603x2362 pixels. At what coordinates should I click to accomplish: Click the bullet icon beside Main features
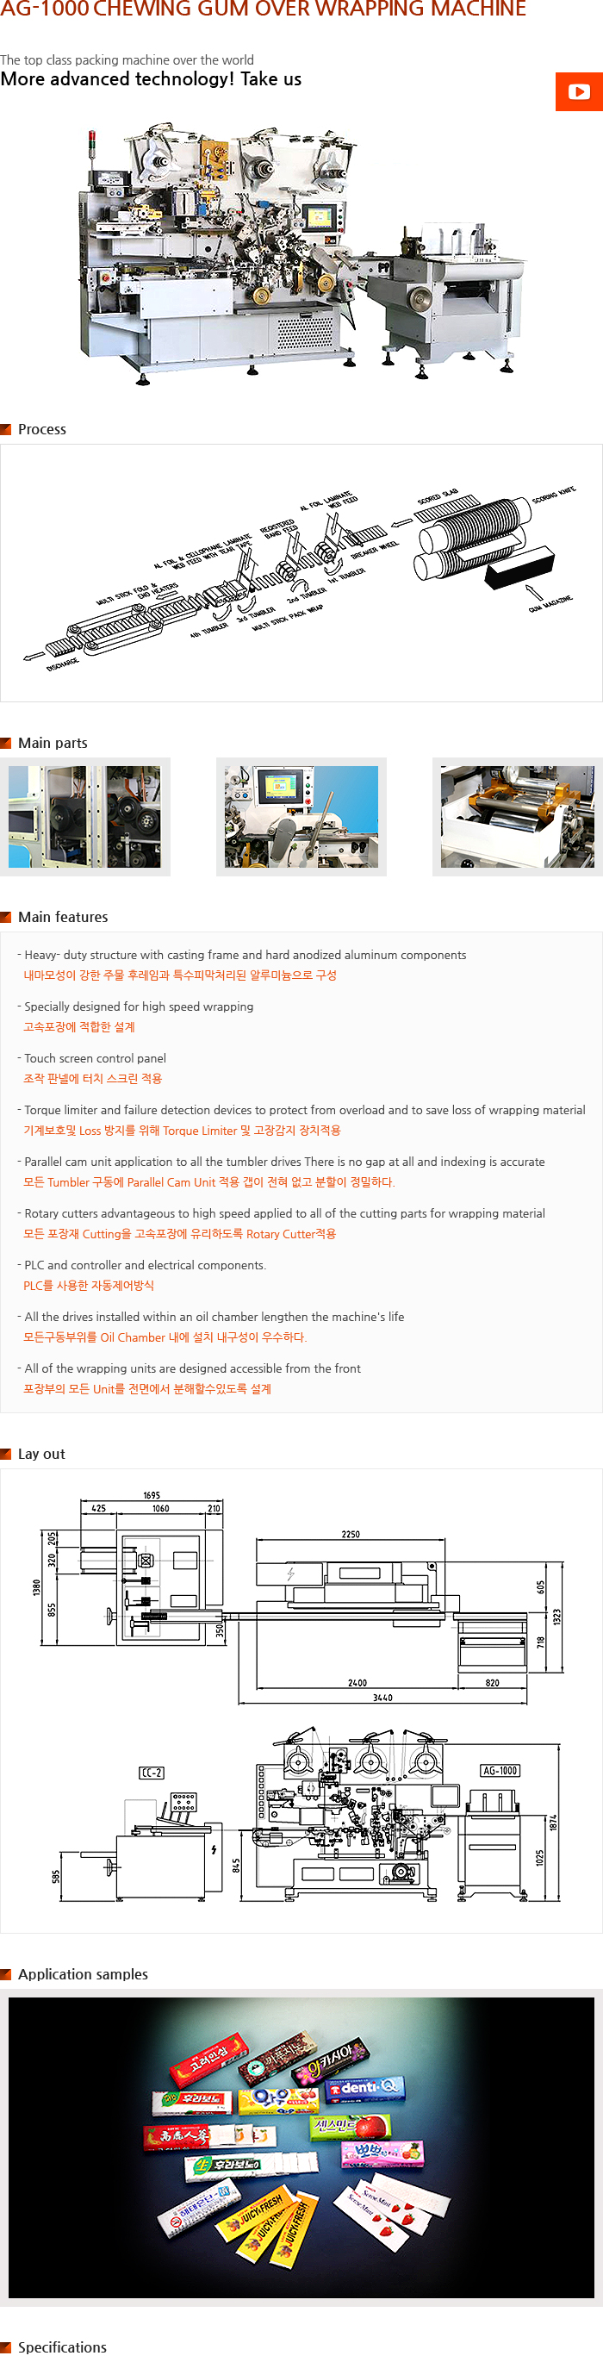[6, 917]
